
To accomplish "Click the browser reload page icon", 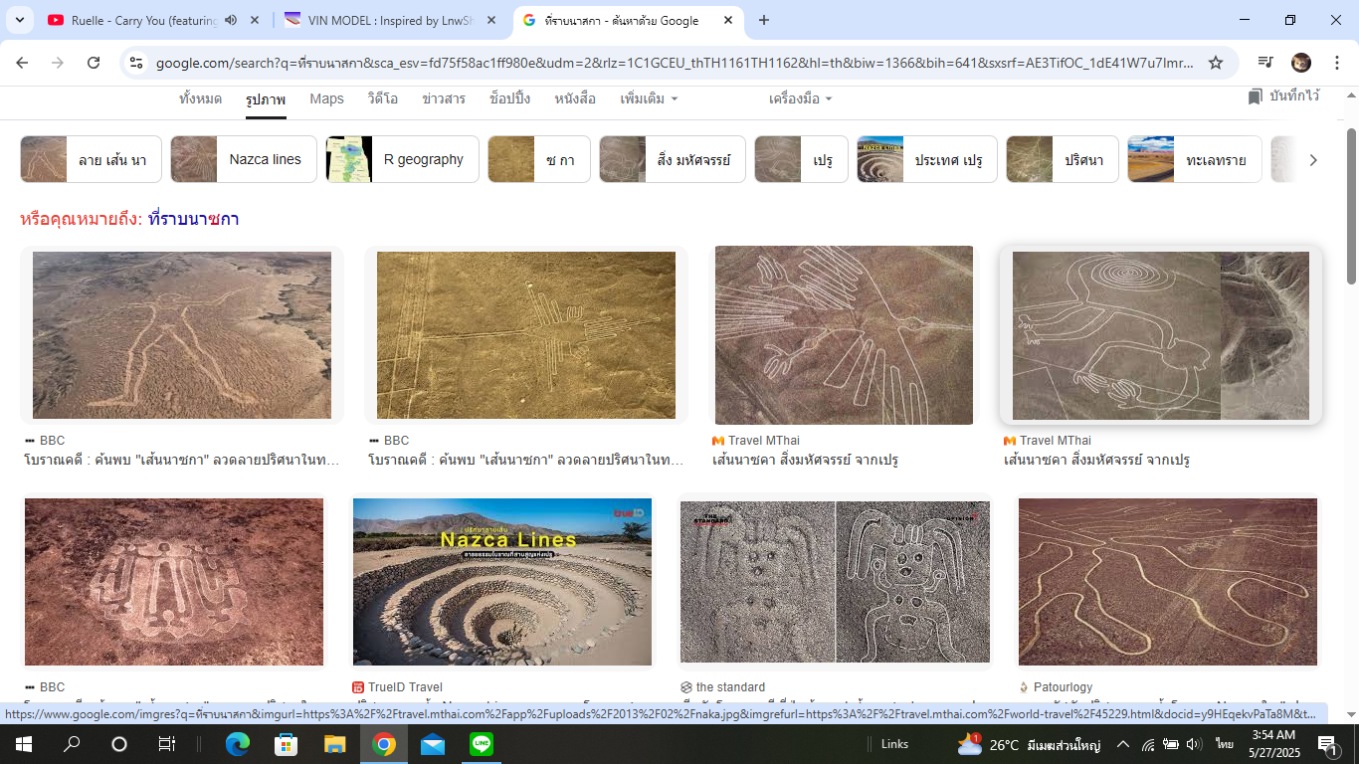I will [x=94, y=63].
